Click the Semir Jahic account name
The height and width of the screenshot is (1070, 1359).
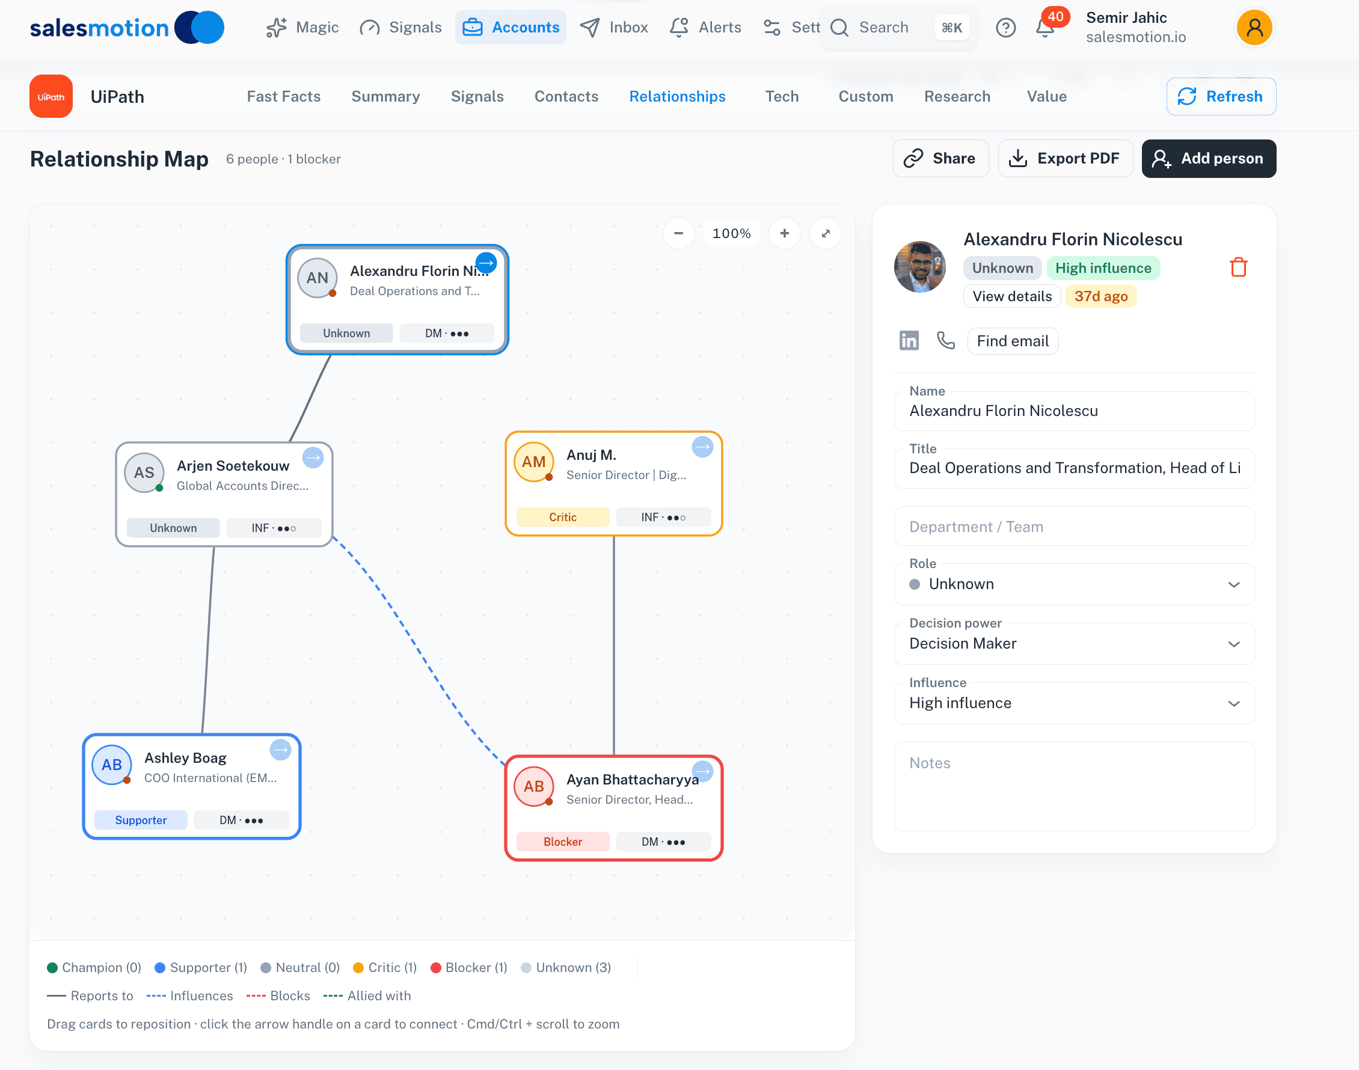click(x=1126, y=17)
